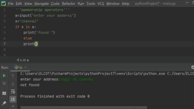This screenshot has height=109, width=194.
Task: Click the up the stack trace arrow
Action: pos(13,76)
